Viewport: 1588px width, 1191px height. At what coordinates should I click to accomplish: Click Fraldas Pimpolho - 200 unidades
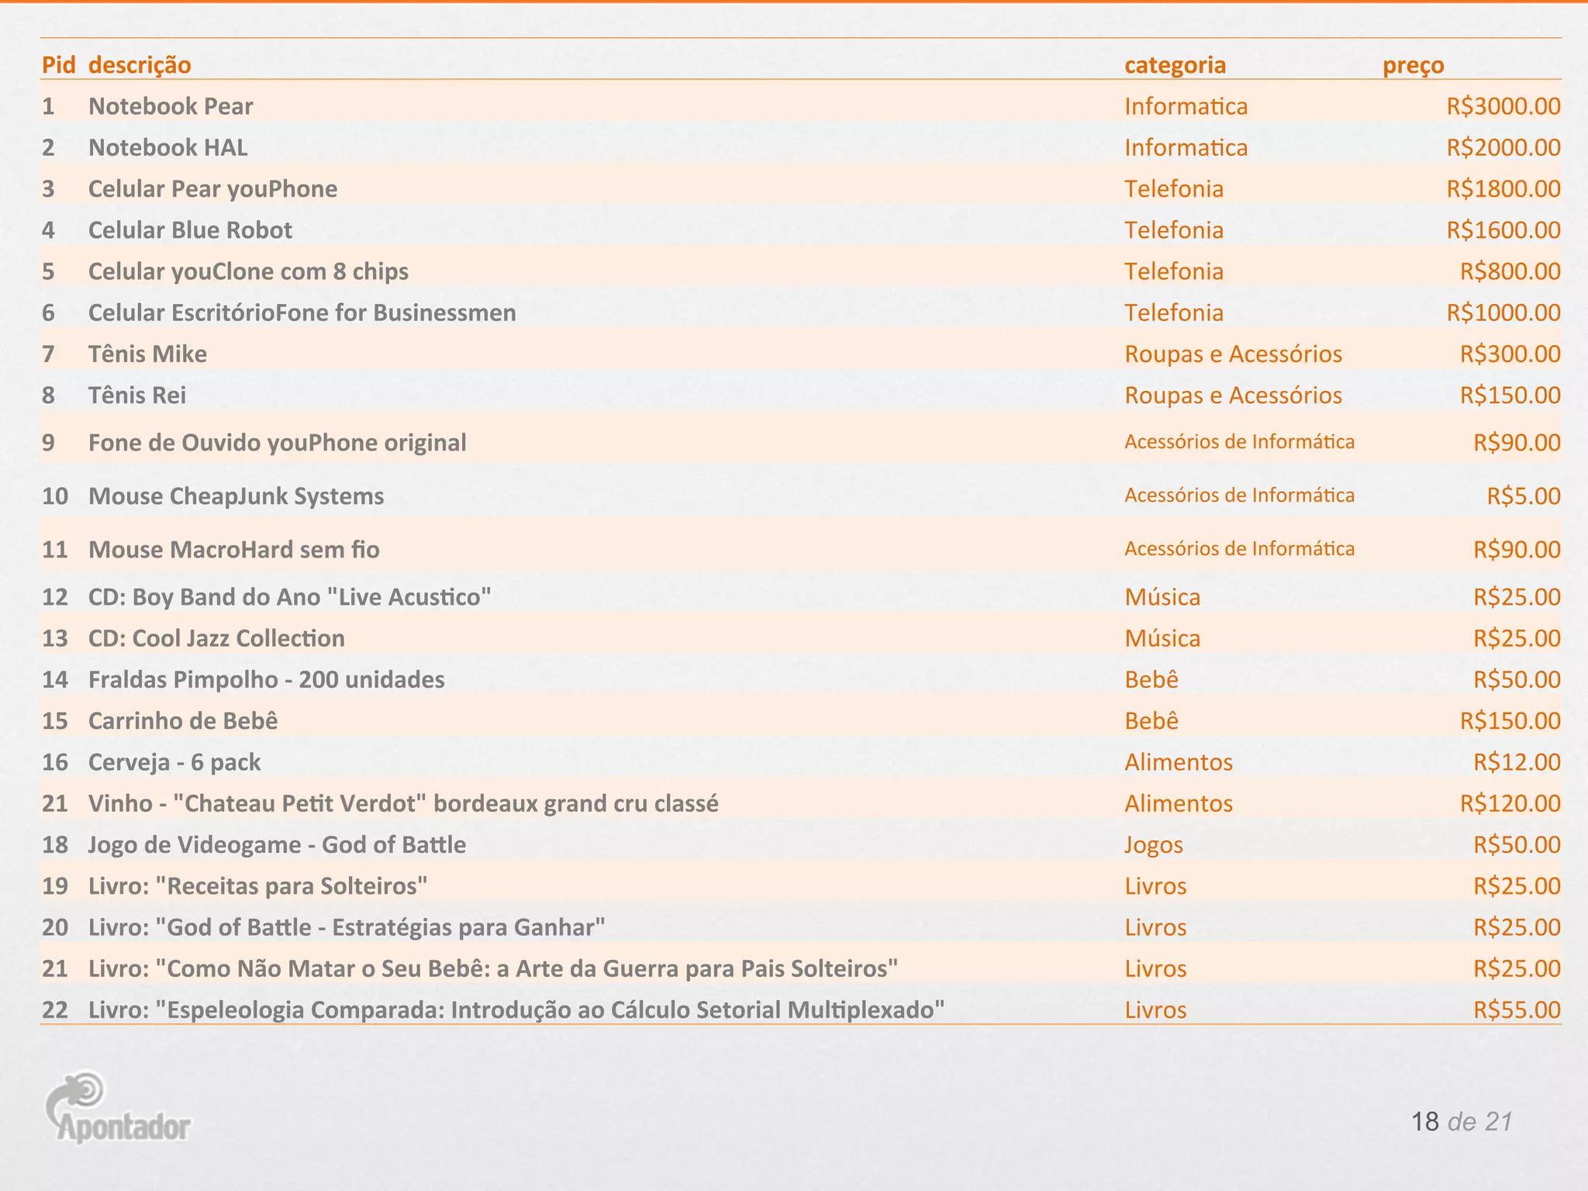(266, 680)
